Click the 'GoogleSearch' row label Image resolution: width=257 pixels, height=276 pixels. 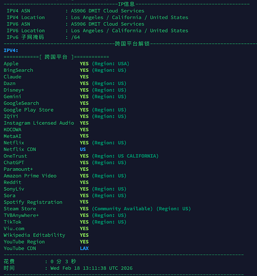pos(22,103)
